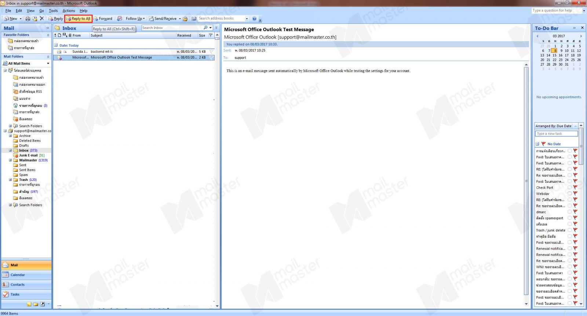Image resolution: width=587 pixels, height=316 pixels.
Task: Click the Send/Receive toolbar button
Action: coord(163,18)
